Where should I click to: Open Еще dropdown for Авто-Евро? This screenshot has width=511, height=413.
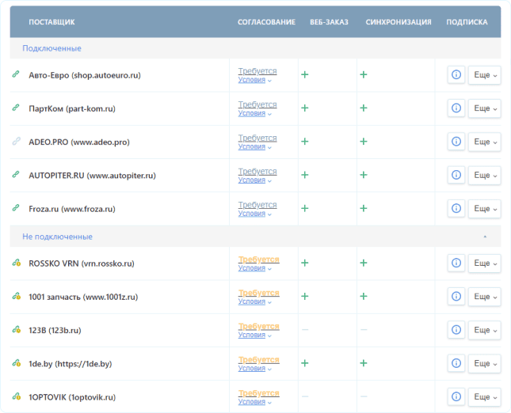click(x=484, y=75)
